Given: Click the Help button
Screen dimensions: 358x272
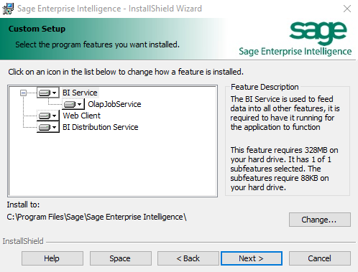Looking at the screenshot, I should coord(52,258).
